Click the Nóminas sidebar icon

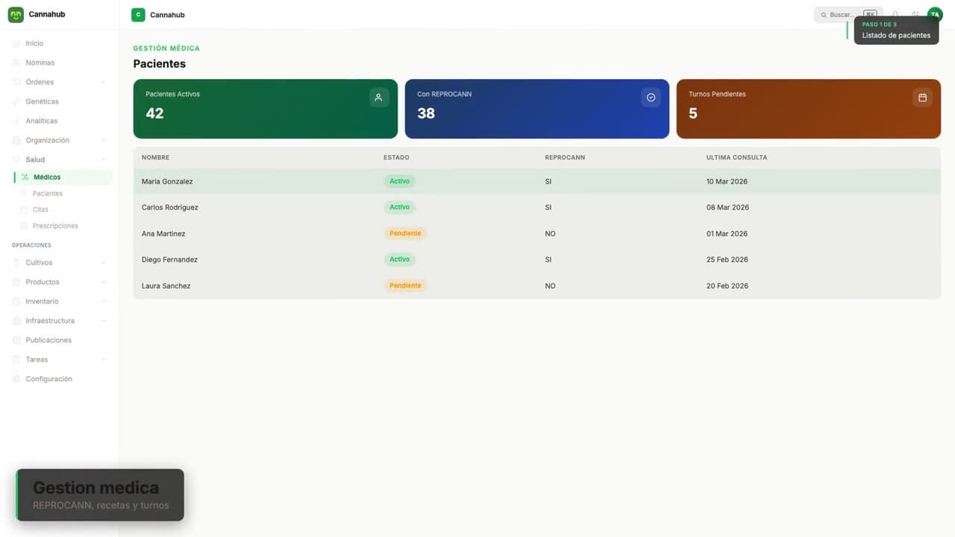(16, 63)
